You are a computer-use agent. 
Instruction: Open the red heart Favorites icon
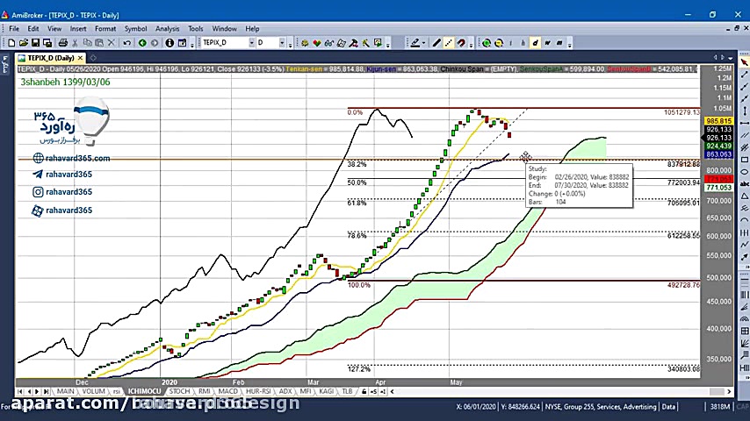(x=317, y=43)
